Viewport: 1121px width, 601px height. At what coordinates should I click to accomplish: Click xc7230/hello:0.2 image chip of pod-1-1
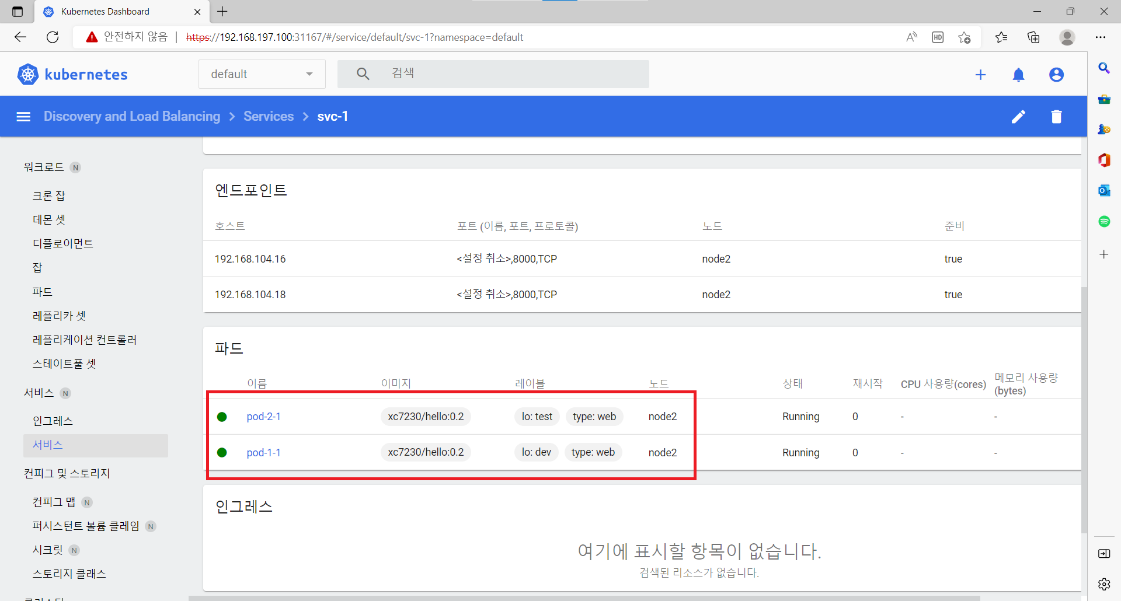(x=426, y=452)
